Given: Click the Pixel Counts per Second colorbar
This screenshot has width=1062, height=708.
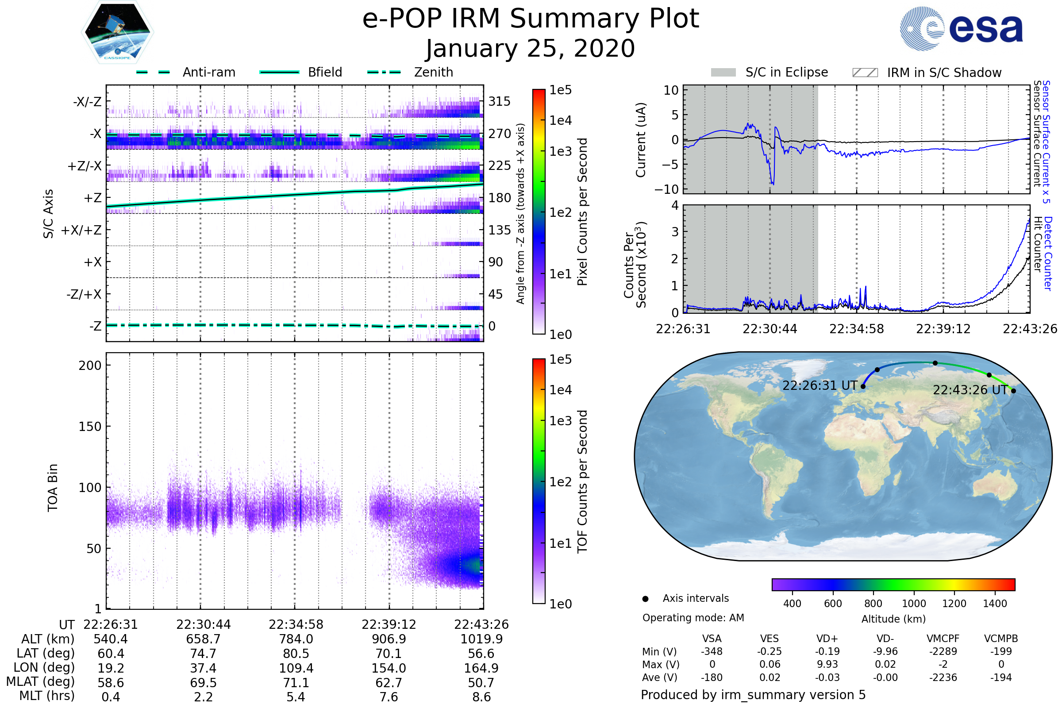Looking at the screenshot, I should pyautogui.click(x=539, y=212).
